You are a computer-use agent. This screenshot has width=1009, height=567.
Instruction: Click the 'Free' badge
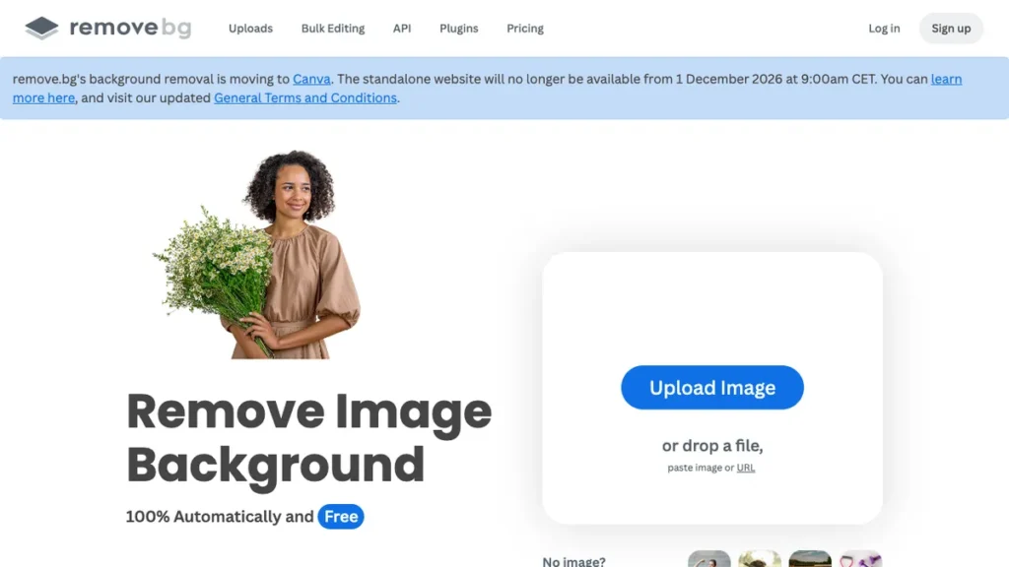click(341, 516)
